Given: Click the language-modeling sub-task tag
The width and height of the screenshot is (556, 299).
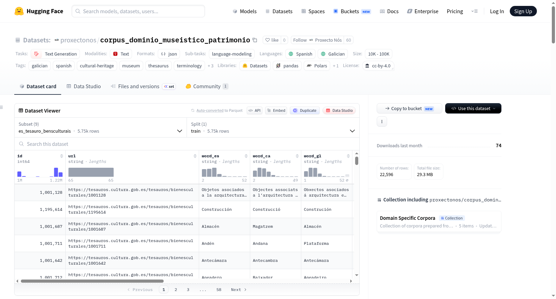Looking at the screenshot, I should tap(231, 54).
